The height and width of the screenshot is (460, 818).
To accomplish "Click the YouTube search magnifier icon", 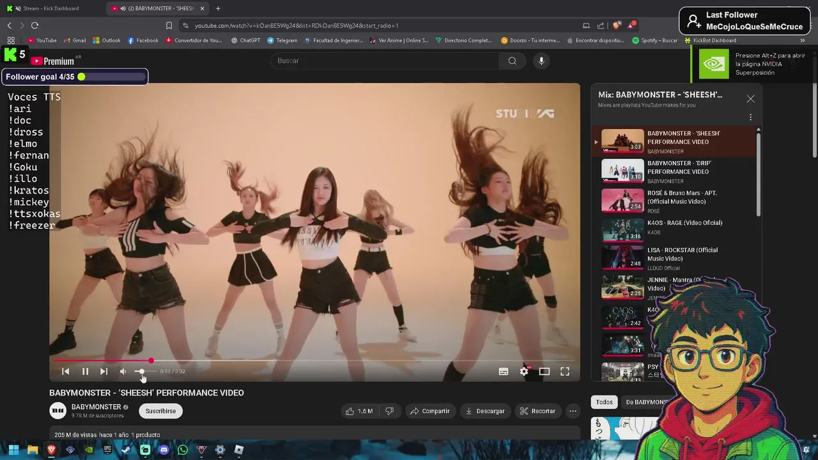I will pos(513,61).
